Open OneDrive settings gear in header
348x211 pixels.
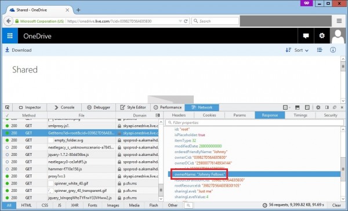pyautogui.click(x=322, y=36)
